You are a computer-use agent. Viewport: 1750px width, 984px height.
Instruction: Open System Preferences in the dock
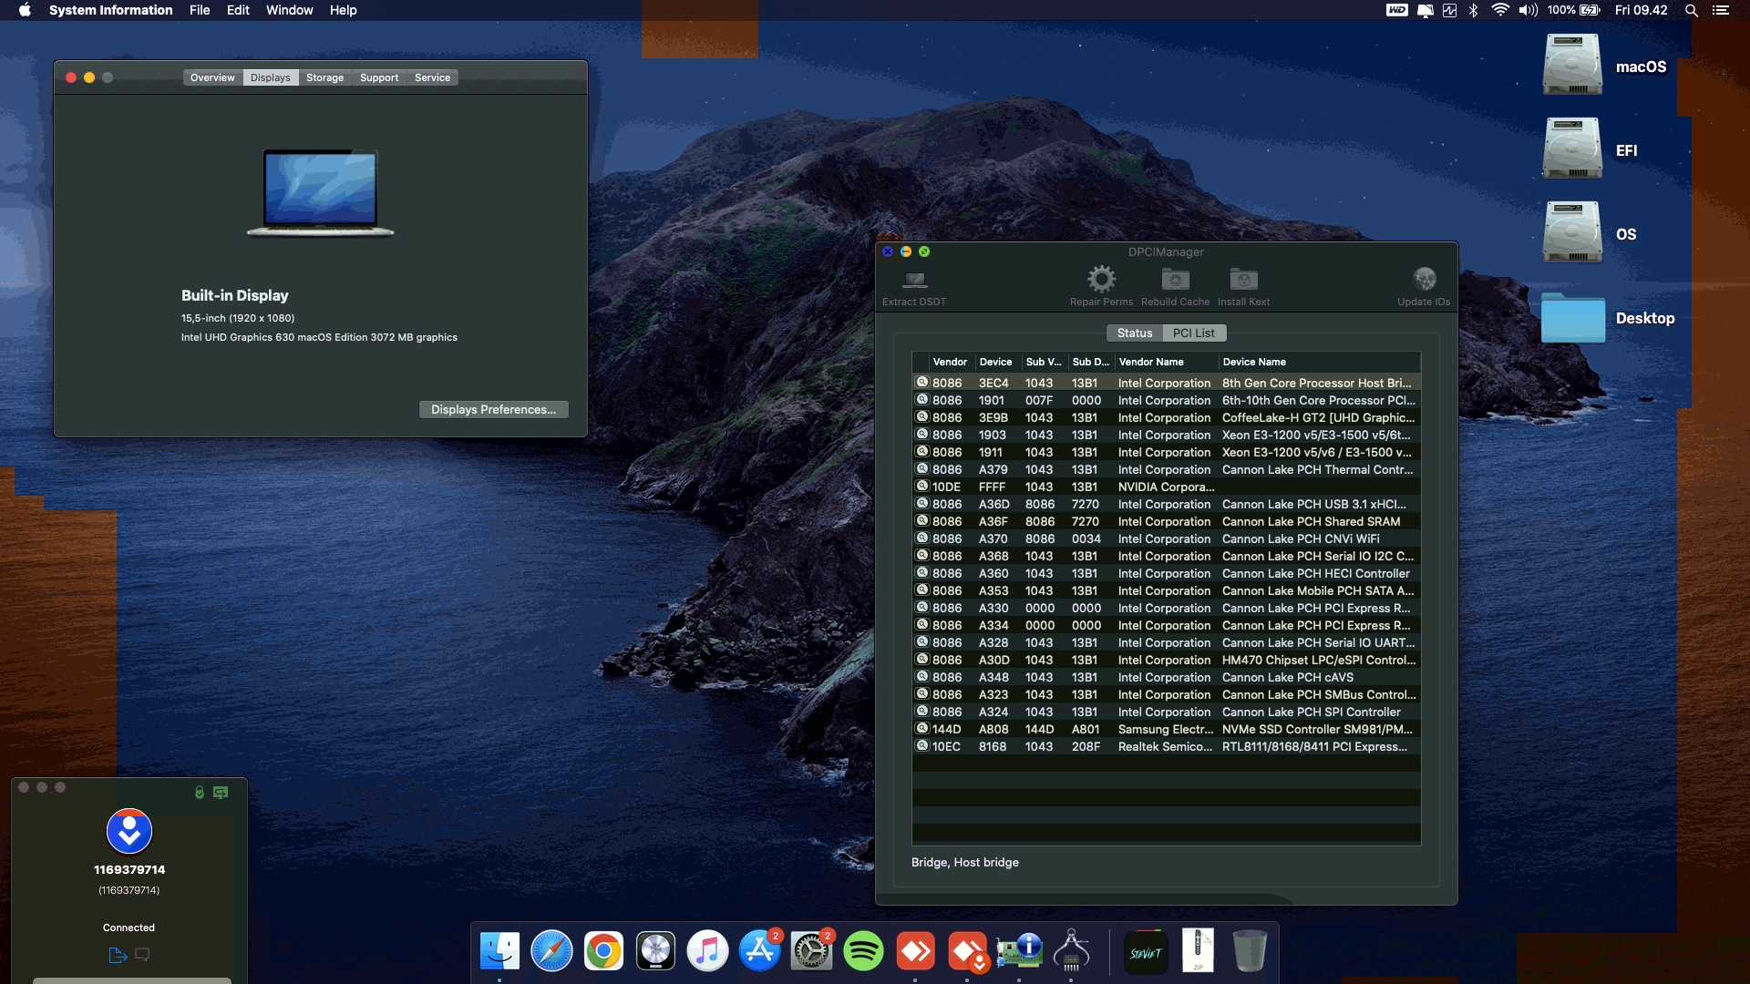coord(811,951)
